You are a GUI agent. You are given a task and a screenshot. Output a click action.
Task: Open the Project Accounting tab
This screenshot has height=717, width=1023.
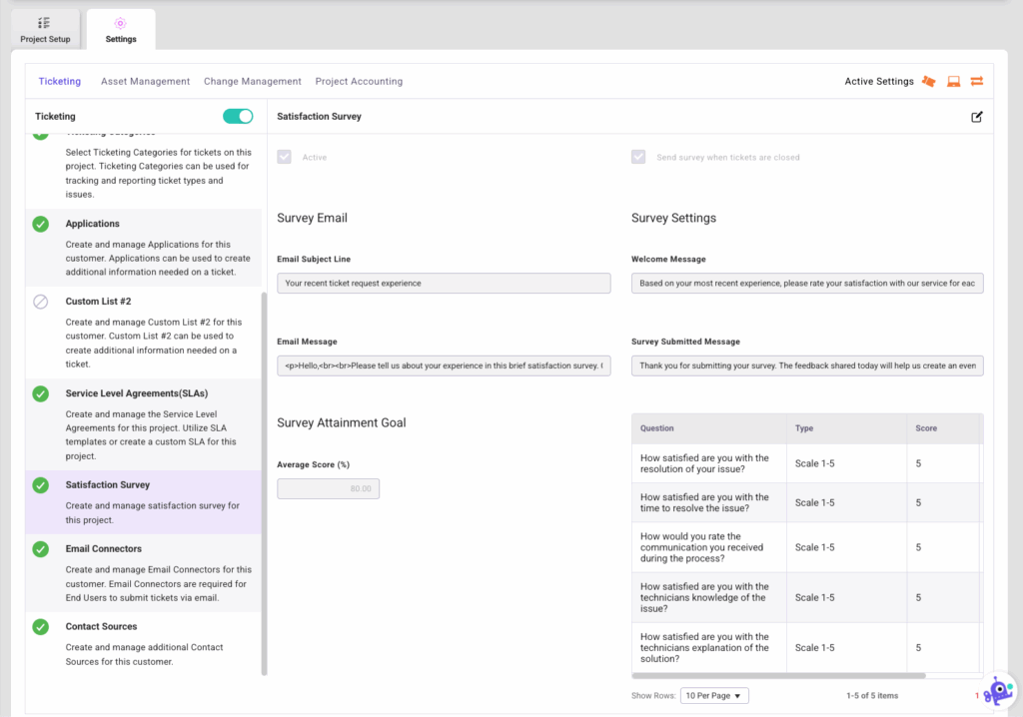coord(359,81)
